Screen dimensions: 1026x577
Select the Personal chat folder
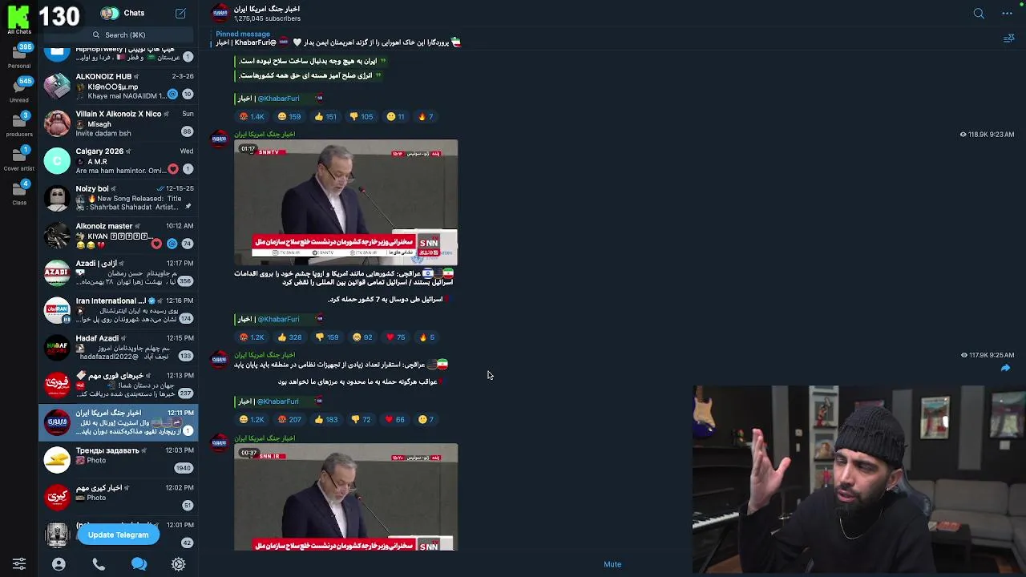[19, 56]
